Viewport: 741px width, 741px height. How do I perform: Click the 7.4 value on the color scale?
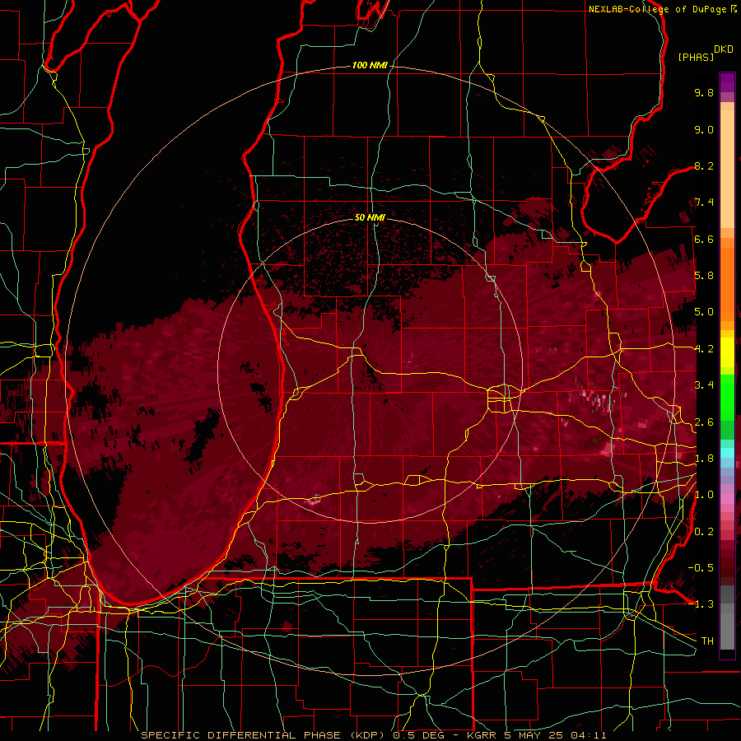tap(704, 203)
